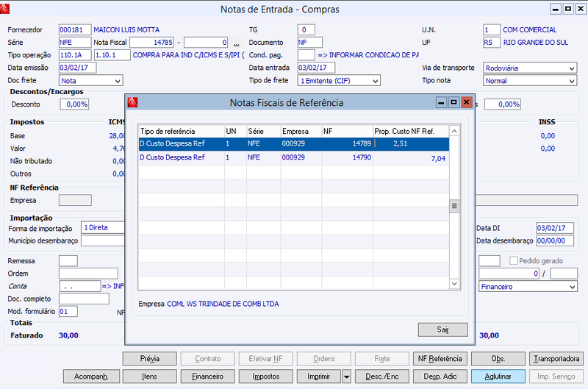Click the 2,51 cost cell
588x389 pixels.
point(411,143)
